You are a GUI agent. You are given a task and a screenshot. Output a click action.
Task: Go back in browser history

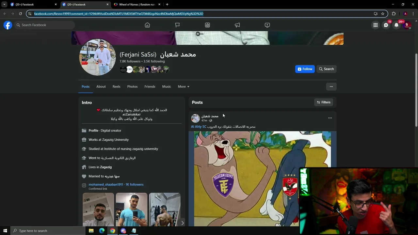(5, 14)
